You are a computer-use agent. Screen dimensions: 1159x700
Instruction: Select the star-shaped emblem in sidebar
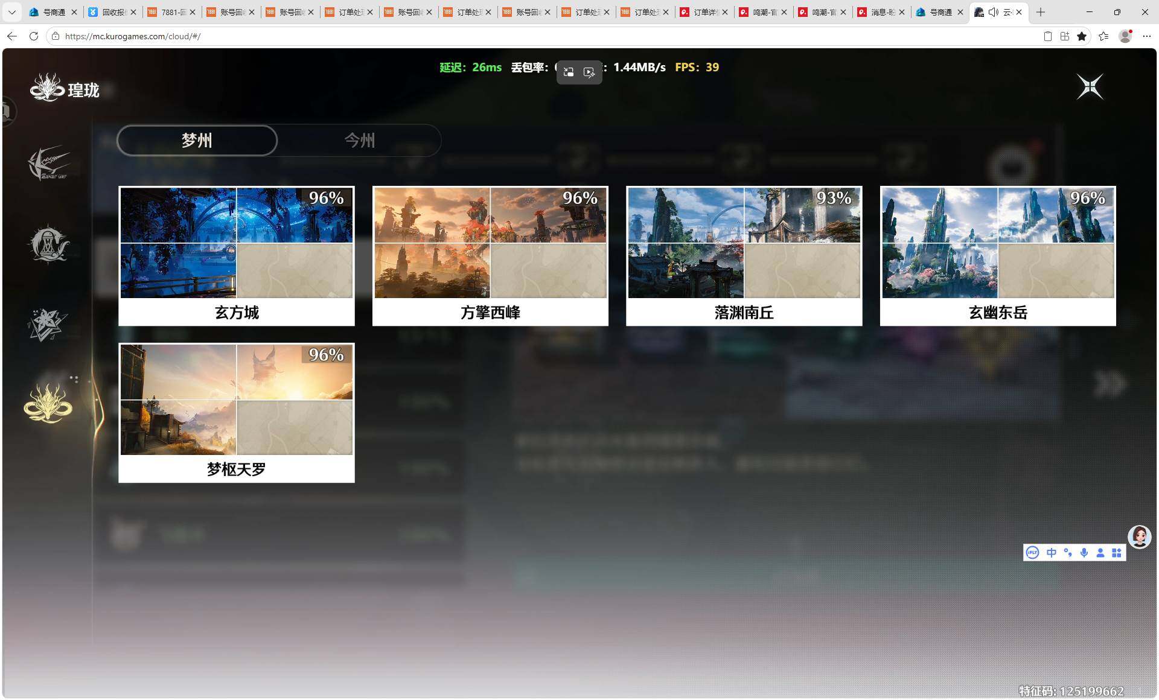[47, 324]
